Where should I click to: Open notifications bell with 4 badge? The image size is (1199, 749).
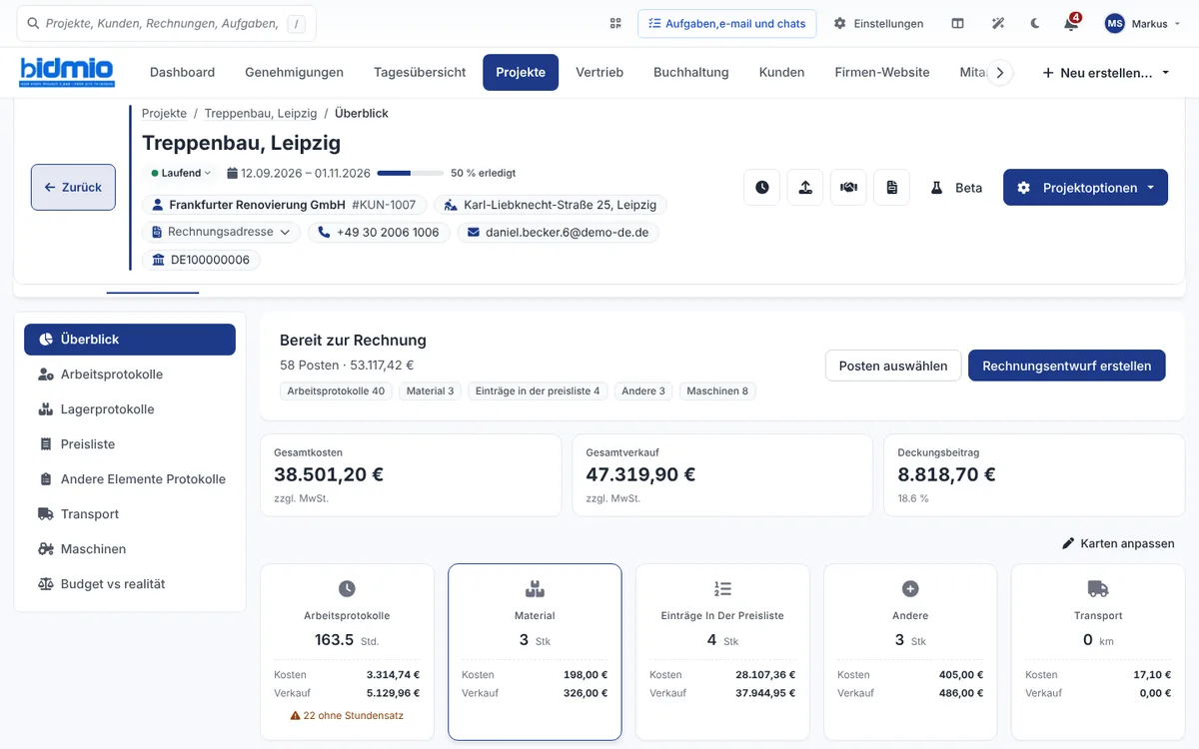[x=1071, y=23]
